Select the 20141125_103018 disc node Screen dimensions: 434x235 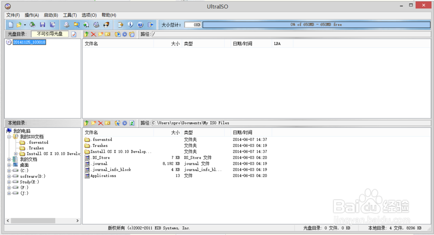[x=29, y=42]
